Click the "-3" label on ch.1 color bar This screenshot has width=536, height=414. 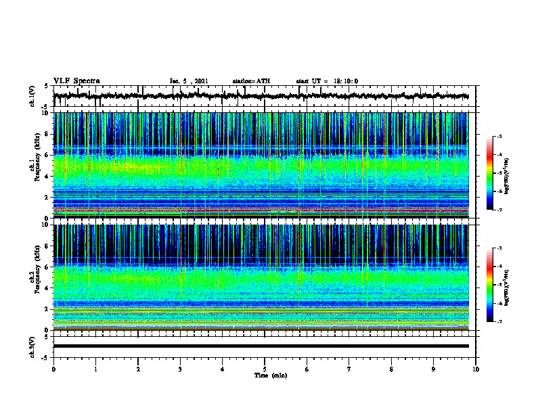click(499, 137)
